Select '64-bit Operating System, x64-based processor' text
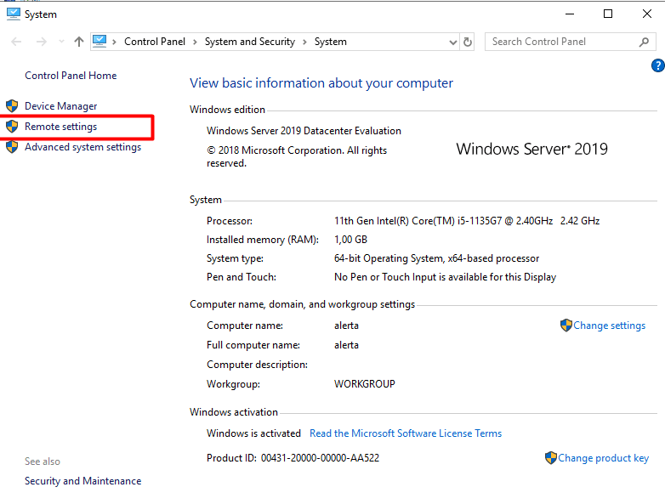 click(436, 258)
